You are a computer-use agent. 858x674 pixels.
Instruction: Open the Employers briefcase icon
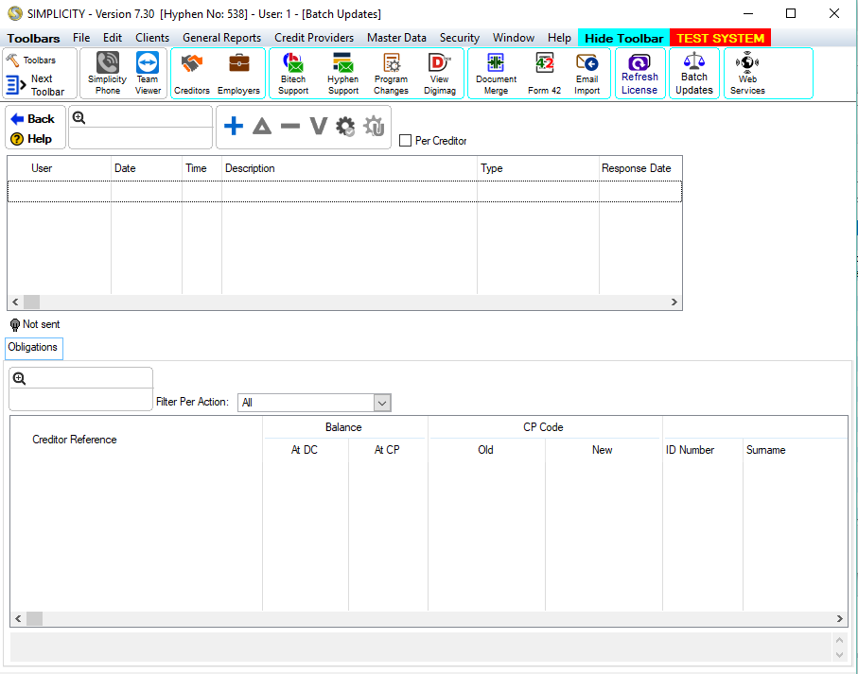coord(238,73)
